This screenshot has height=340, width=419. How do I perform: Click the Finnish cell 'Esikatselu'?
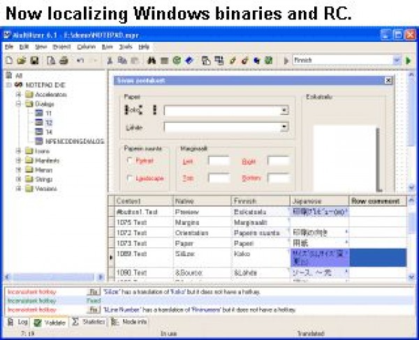click(x=260, y=212)
